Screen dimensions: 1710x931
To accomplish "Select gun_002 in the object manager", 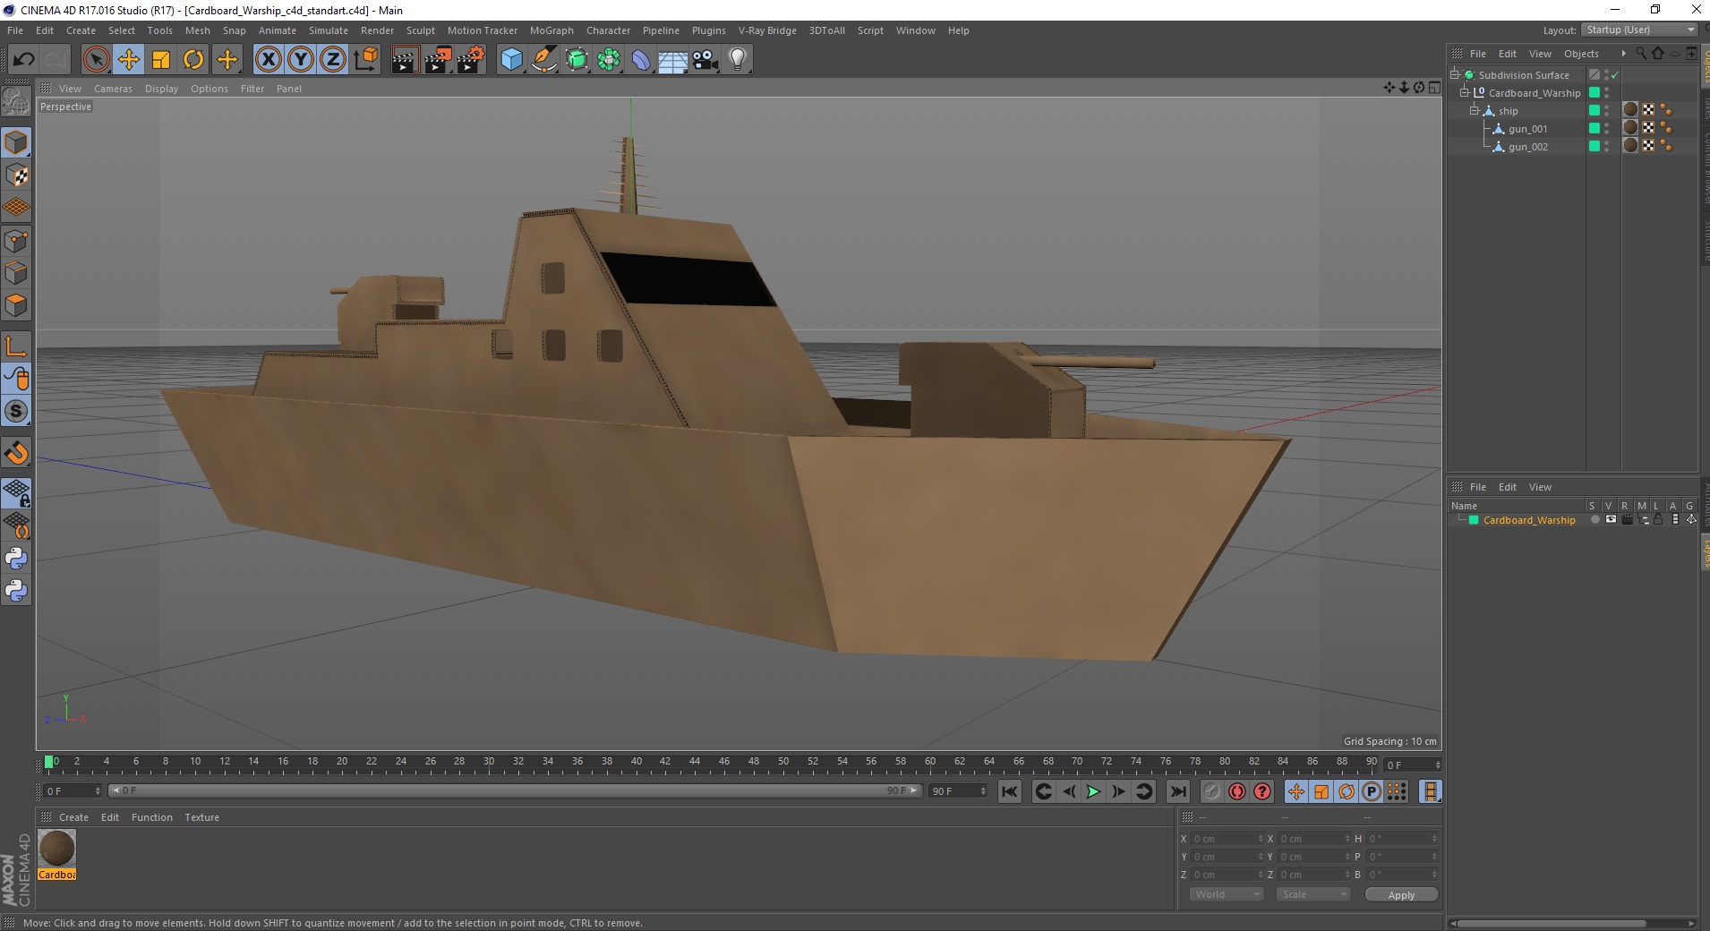I will [x=1528, y=147].
